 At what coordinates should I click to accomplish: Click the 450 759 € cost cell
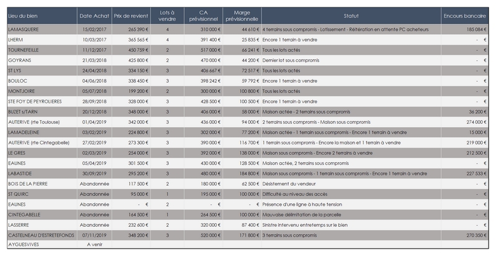click(131, 50)
